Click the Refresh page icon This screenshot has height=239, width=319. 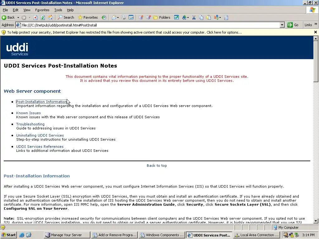point(43,17)
